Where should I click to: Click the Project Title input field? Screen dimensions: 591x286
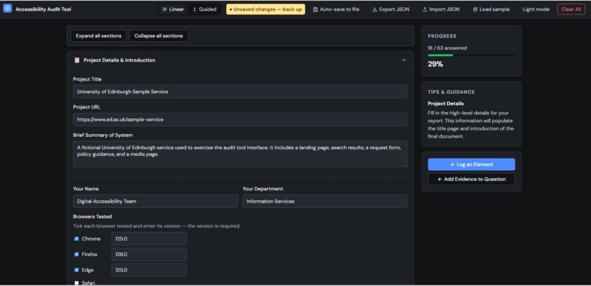(240, 91)
